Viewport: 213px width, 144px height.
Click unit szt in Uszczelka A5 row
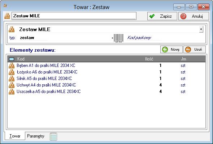[183, 92]
